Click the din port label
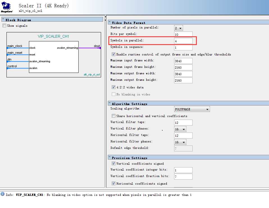The width and height of the screenshot is (269, 208). [x=10, y=59]
